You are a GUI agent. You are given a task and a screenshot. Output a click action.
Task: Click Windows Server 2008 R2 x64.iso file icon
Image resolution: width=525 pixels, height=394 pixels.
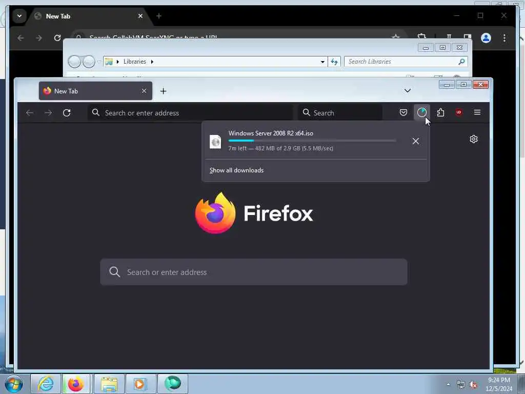pyautogui.click(x=215, y=142)
